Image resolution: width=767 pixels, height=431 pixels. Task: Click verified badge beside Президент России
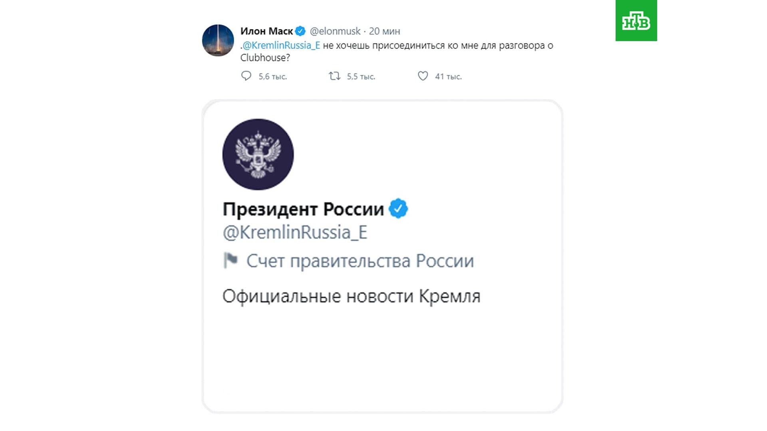(398, 208)
